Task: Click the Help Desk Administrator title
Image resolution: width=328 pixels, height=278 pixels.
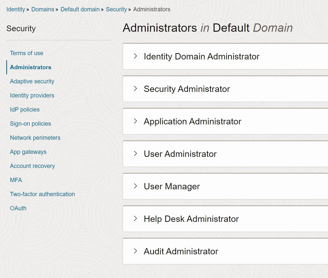Action: coord(191,219)
